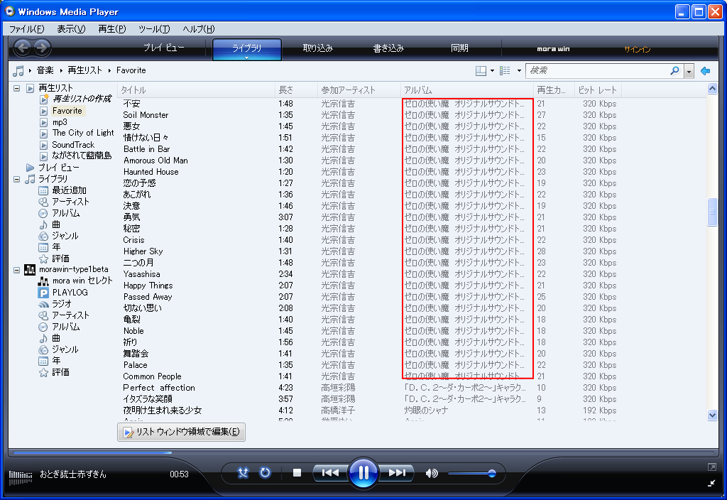Viewport: 727px width, 500px height.
Task: Switch to the 同期 tab
Action: pos(459,48)
